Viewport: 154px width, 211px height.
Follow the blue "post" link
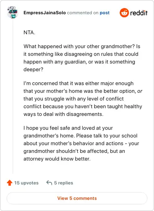click(104, 13)
